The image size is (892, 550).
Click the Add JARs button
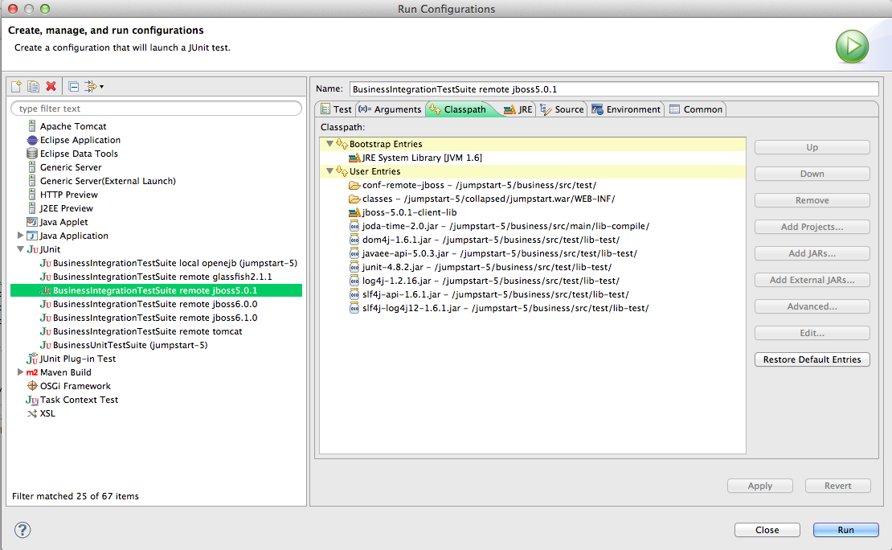click(812, 253)
